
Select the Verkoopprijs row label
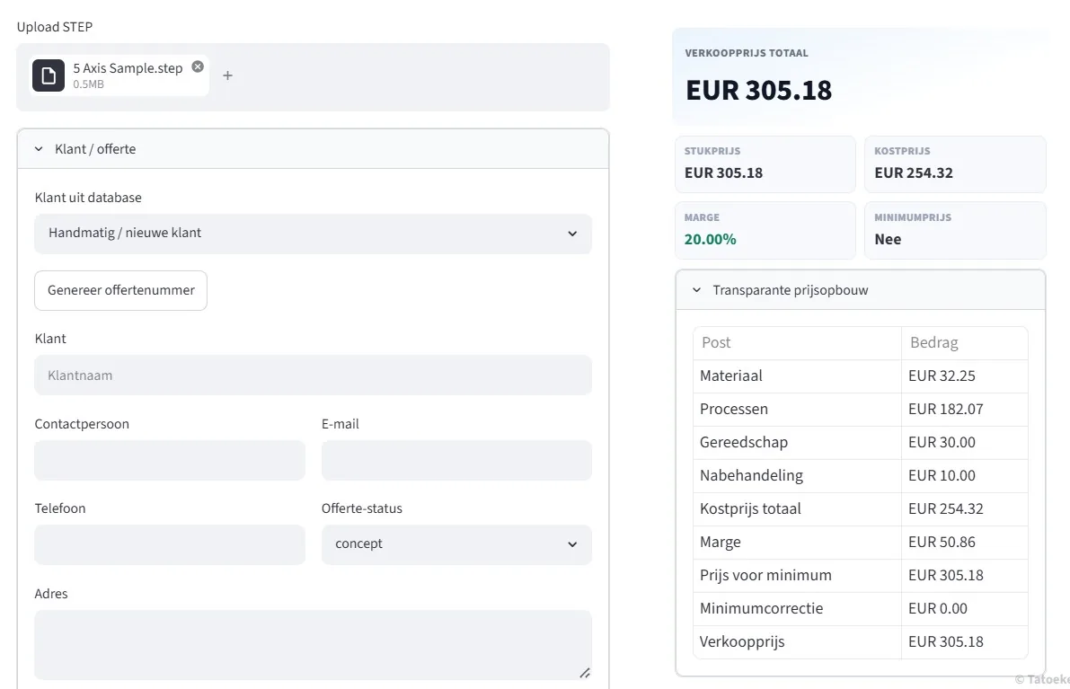tap(742, 642)
